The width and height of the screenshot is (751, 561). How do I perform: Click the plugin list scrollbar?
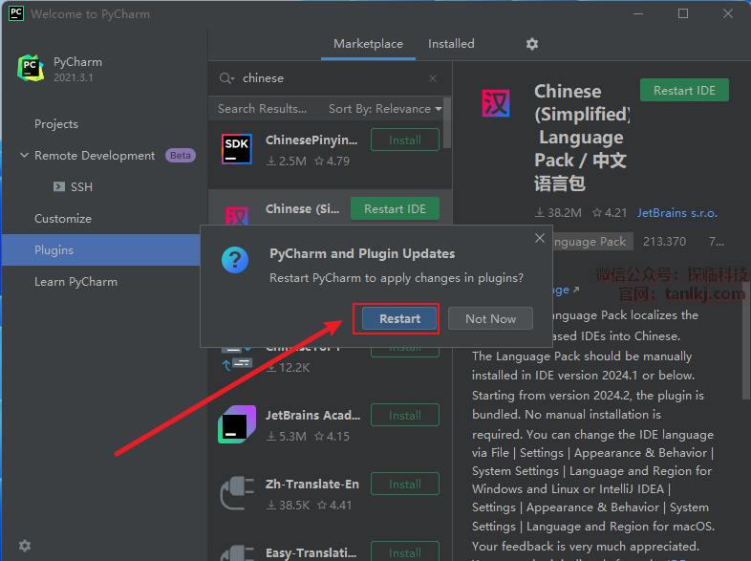click(447, 123)
